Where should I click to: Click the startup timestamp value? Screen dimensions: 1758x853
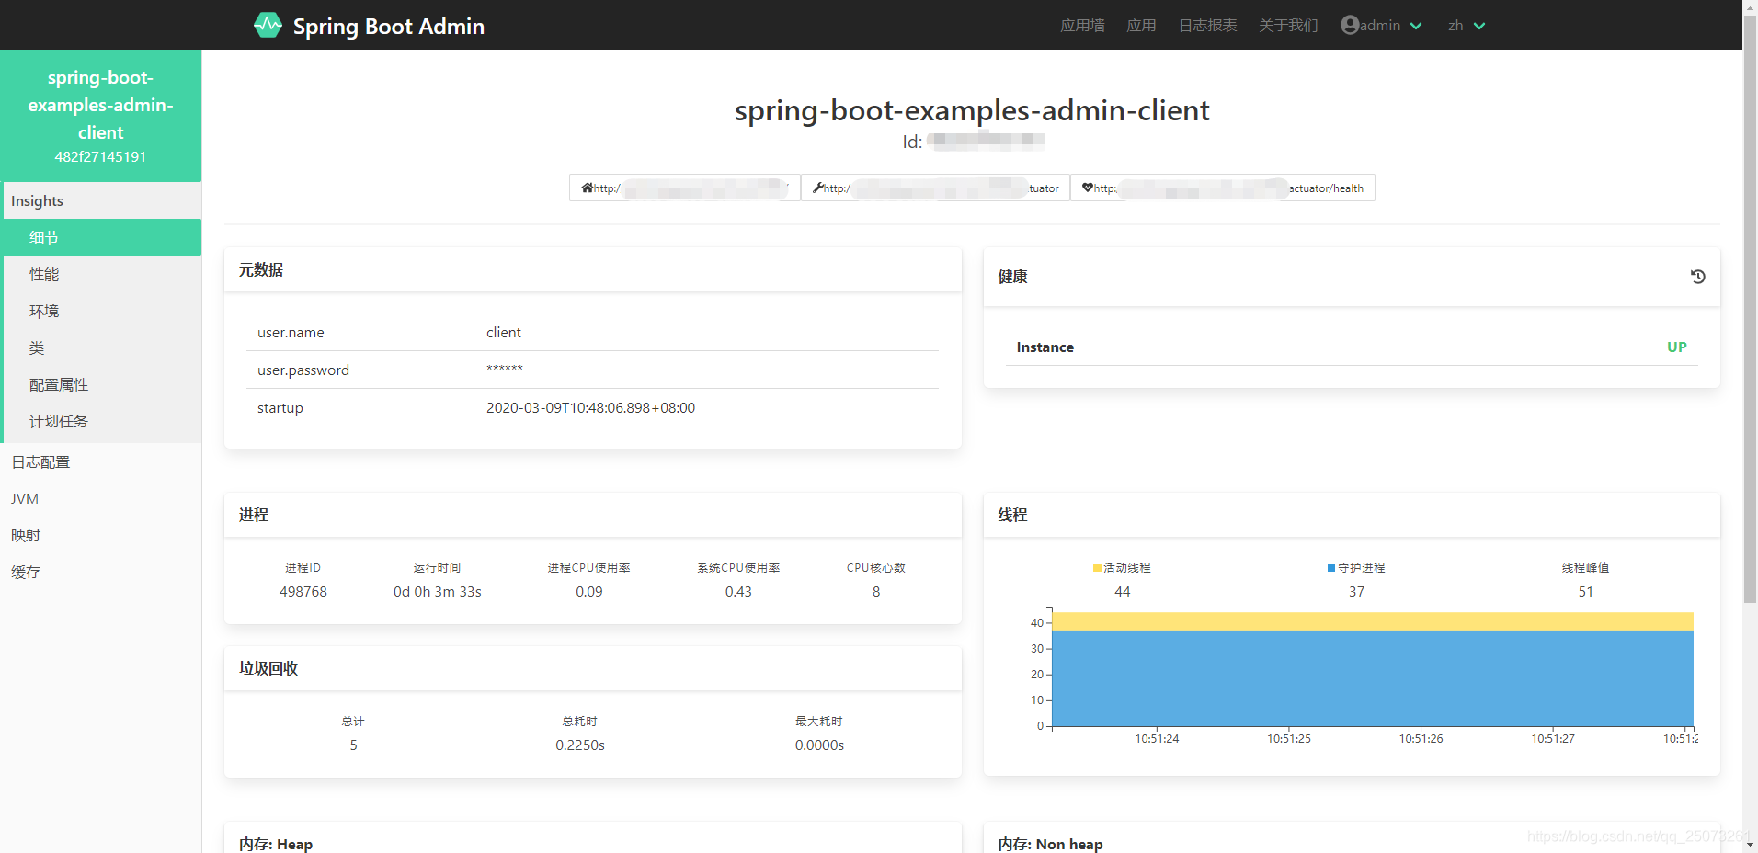click(590, 407)
